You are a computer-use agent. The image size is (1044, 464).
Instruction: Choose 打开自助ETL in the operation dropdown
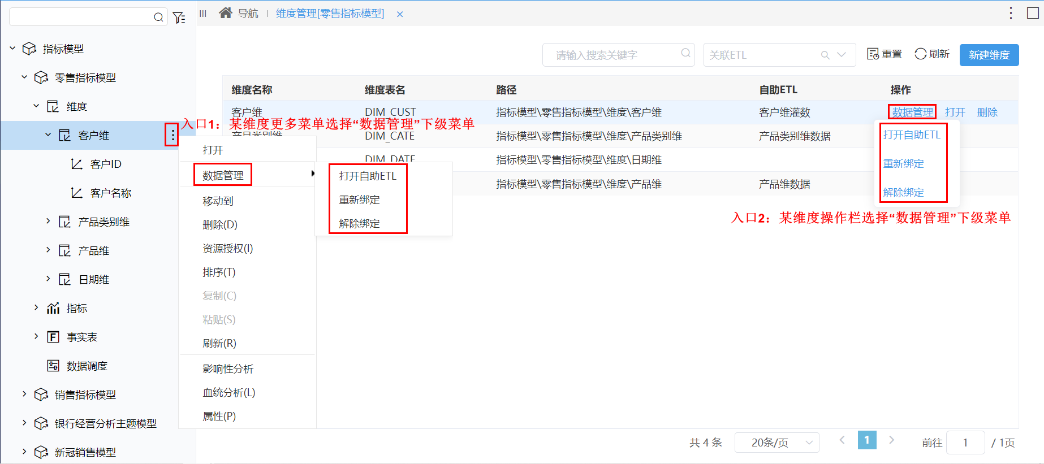tap(912, 135)
